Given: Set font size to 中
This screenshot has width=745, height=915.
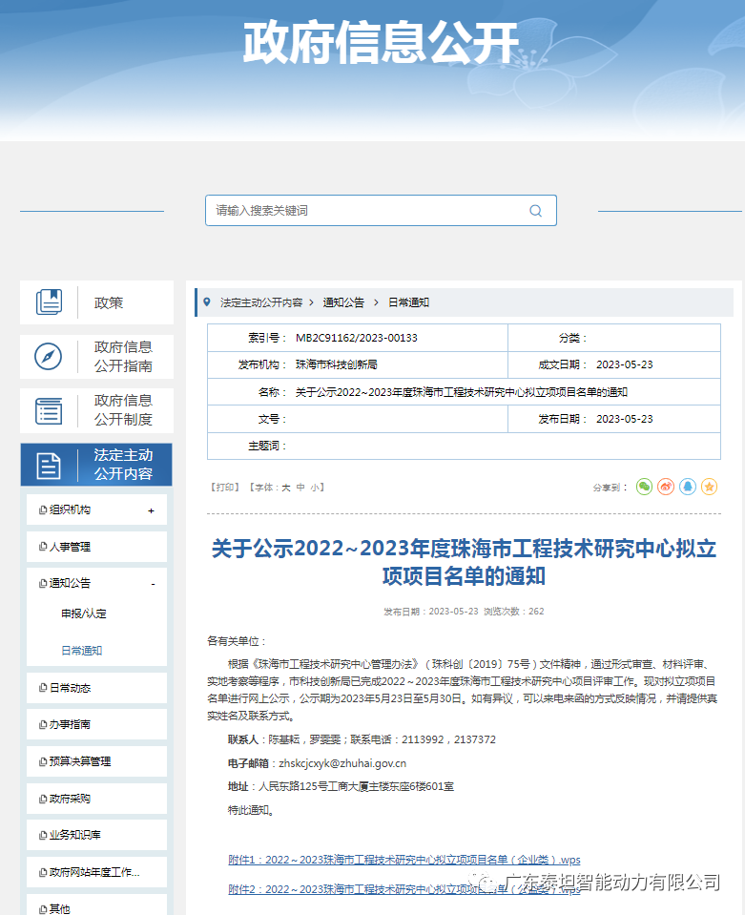Looking at the screenshot, I should tap(300, 487).
